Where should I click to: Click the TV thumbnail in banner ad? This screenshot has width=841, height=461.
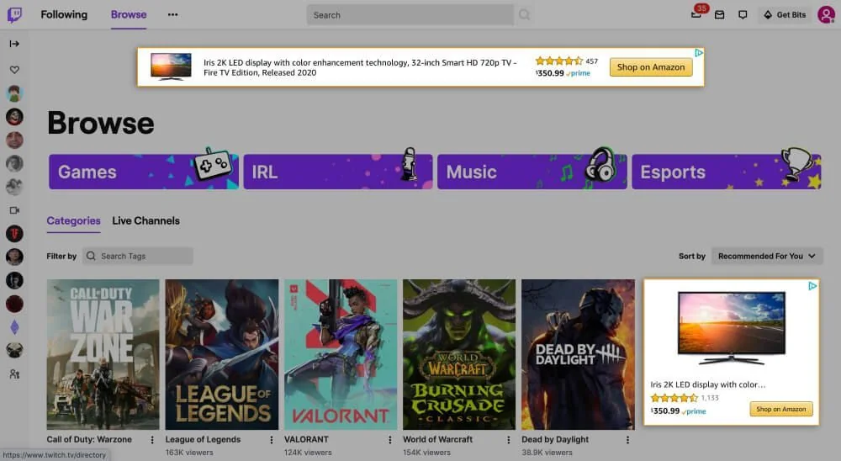[171, 66]
